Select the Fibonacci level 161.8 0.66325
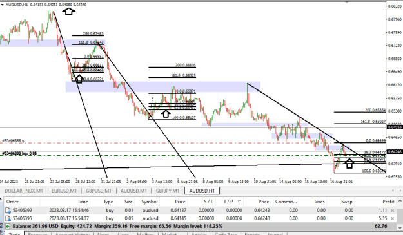Viewport: 403px width, 235px height. pos(183,76)
